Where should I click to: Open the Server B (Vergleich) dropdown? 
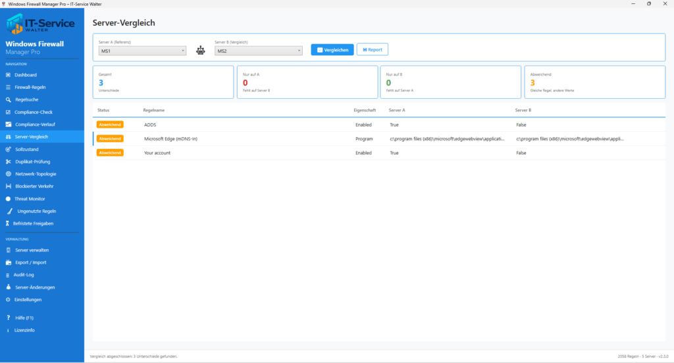(x=258, y=51)
